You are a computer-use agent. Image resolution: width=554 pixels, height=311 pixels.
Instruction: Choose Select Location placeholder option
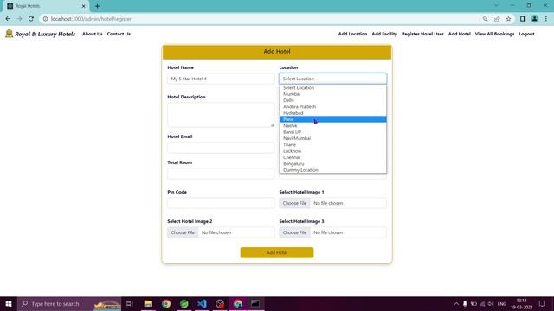click(x=332, y=87)
